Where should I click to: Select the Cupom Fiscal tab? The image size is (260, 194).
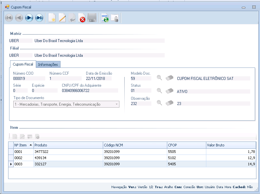[x=23, y=64]
